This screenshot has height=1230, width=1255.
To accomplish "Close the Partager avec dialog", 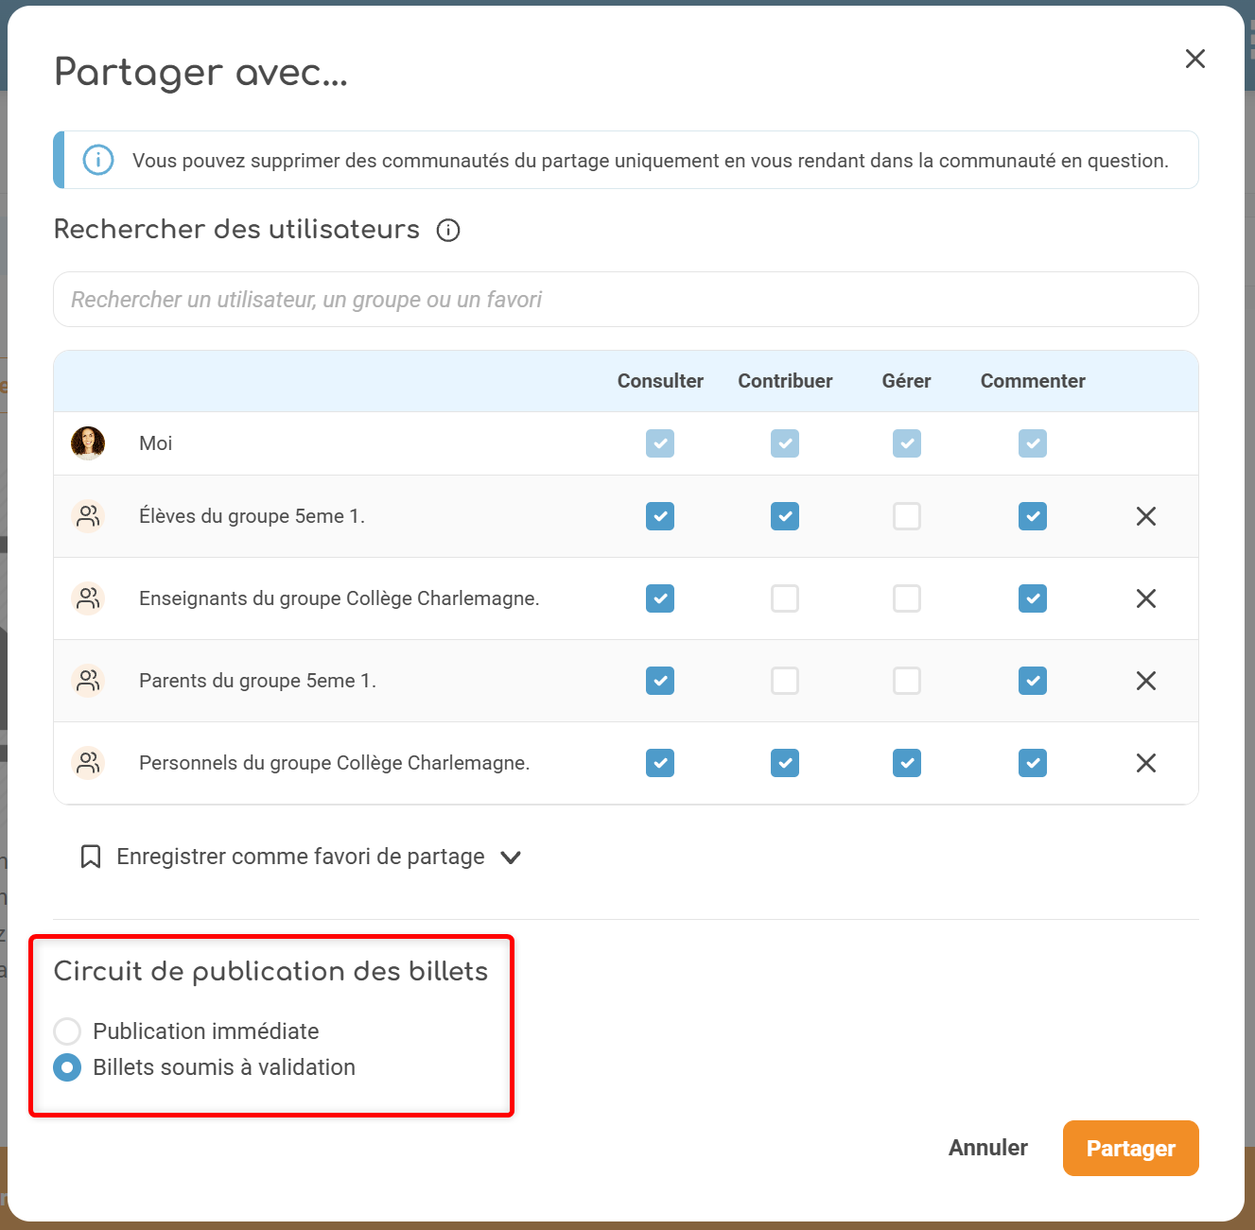I will tap(1194, 59).
